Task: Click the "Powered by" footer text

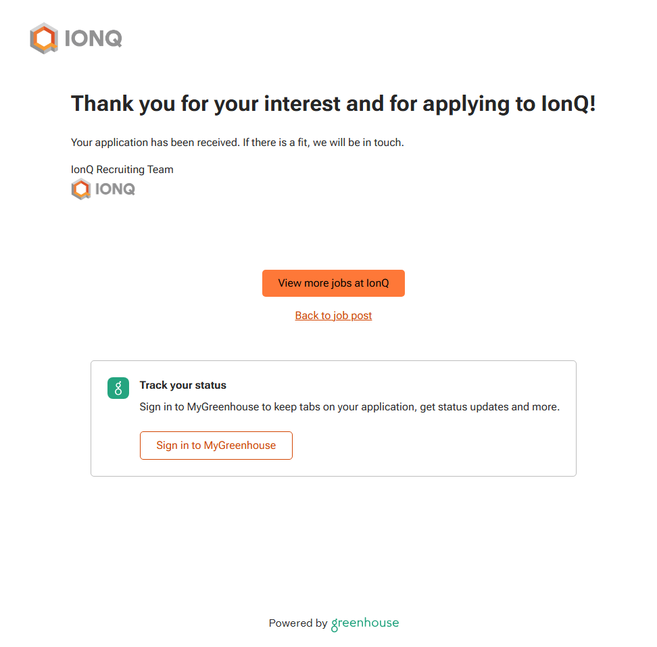Action: 297,623
